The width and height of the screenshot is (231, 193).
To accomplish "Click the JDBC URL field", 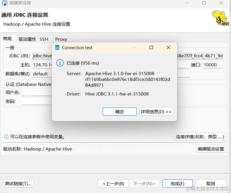I will [x=128, y=56].
